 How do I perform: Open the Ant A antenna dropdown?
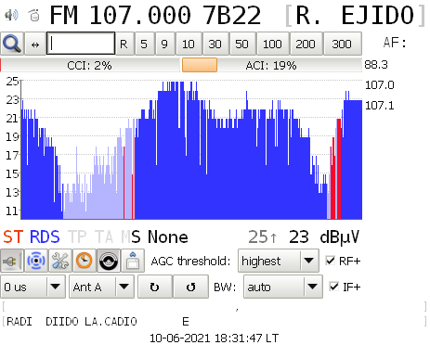pyautogui.click(x=101, y=287)
